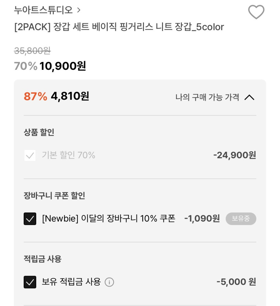Collapse the price details with the up chevron
280x306 pixels.
click(x=249, y=97)
